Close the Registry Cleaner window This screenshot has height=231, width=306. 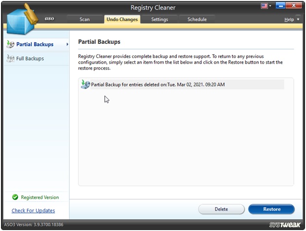pyautogui.click(x=294, y=6)
